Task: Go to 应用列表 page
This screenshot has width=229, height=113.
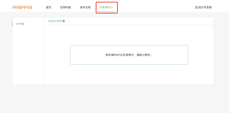Action: click(65, 7)
